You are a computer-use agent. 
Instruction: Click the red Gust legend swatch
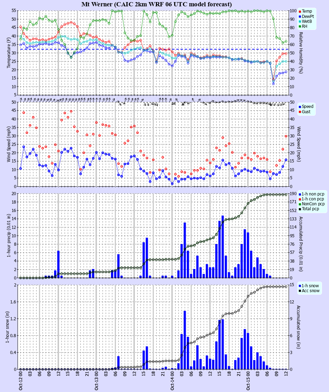[300, 112]
